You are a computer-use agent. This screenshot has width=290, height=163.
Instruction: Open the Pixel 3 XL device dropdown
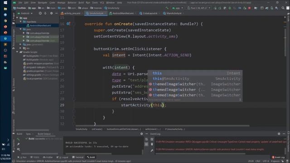199,8
